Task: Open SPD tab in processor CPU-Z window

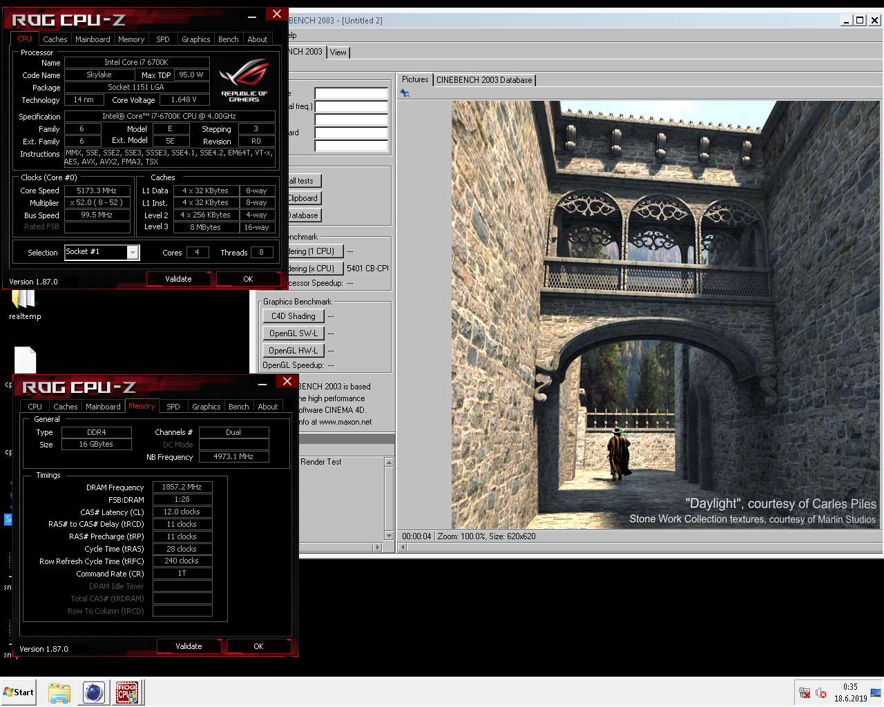Action: coord(163,39)
